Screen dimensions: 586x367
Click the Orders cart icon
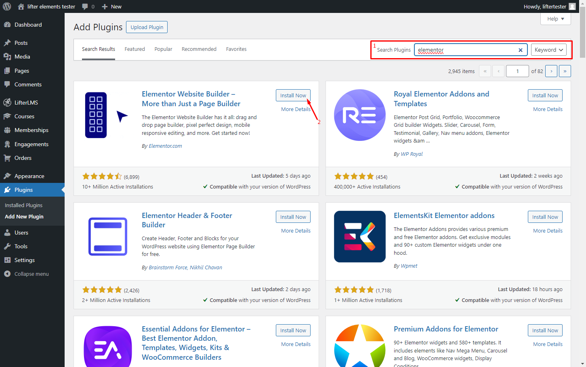click(7, 158)
